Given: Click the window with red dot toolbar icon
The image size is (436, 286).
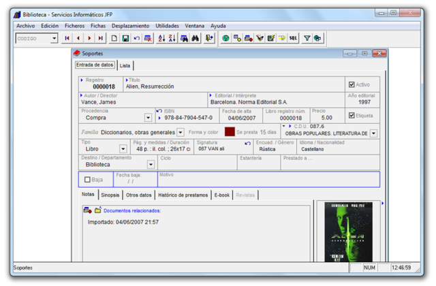Looking at the screenshot, I should 248,38.
